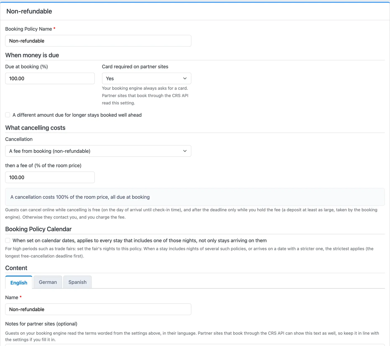
Task: Switch to the English content tab
Action: coord(19,282)
